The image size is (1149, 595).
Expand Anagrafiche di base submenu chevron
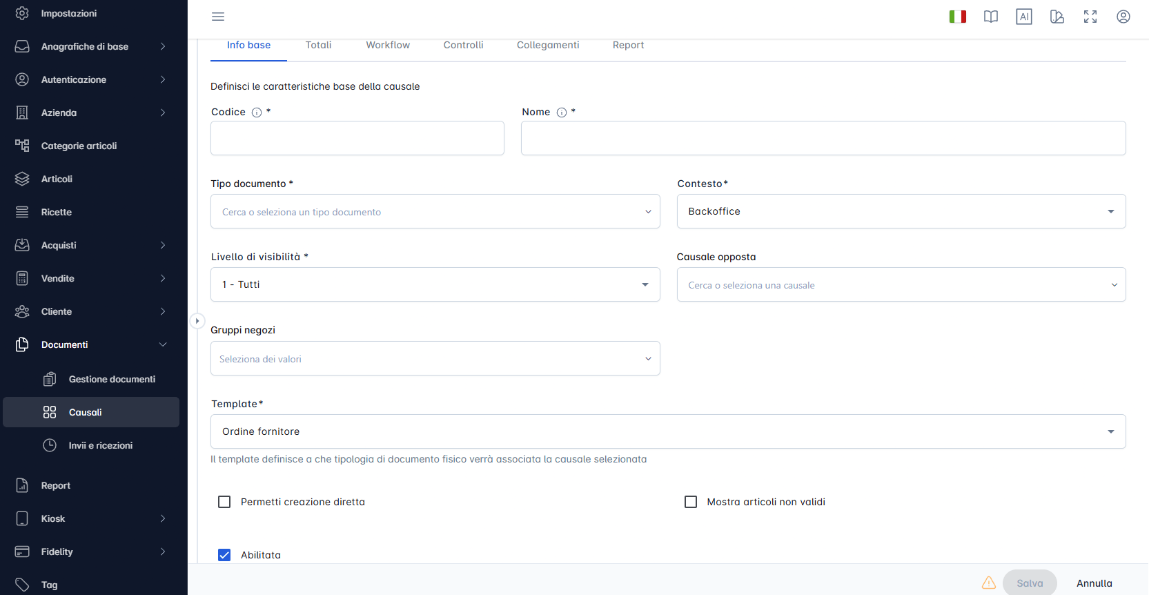coord(163,46)
